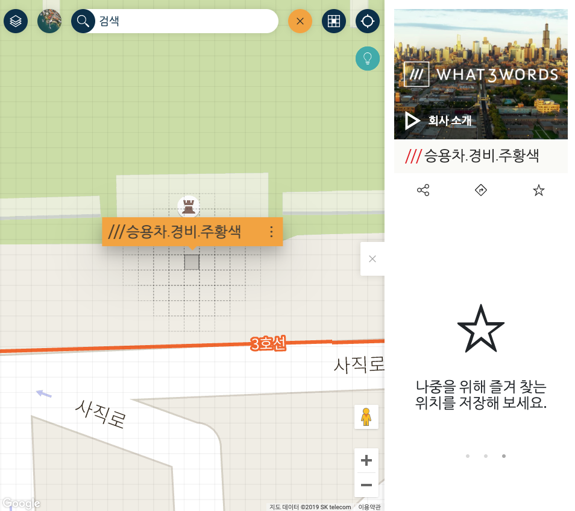The image size is (575, 511).
Task: Switch to satellite imagery thumbnail
Action: point(49,21)
